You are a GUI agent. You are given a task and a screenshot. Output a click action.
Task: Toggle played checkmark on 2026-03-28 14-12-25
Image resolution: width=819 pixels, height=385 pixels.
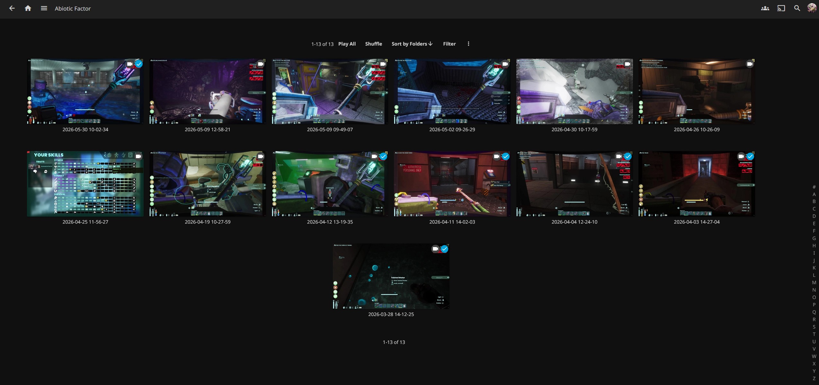coord(444,249)
